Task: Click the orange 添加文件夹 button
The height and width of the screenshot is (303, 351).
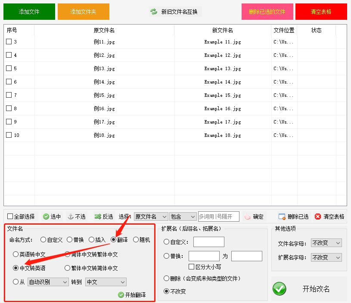Action: 84,12
